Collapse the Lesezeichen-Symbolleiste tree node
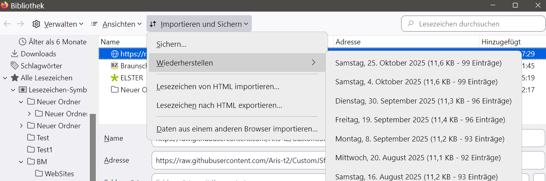This screenshot has width=546, height=181. tap(13, 90)
